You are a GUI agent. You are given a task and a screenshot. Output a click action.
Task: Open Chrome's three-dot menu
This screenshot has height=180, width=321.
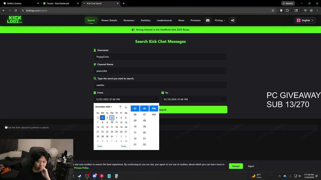317,10
